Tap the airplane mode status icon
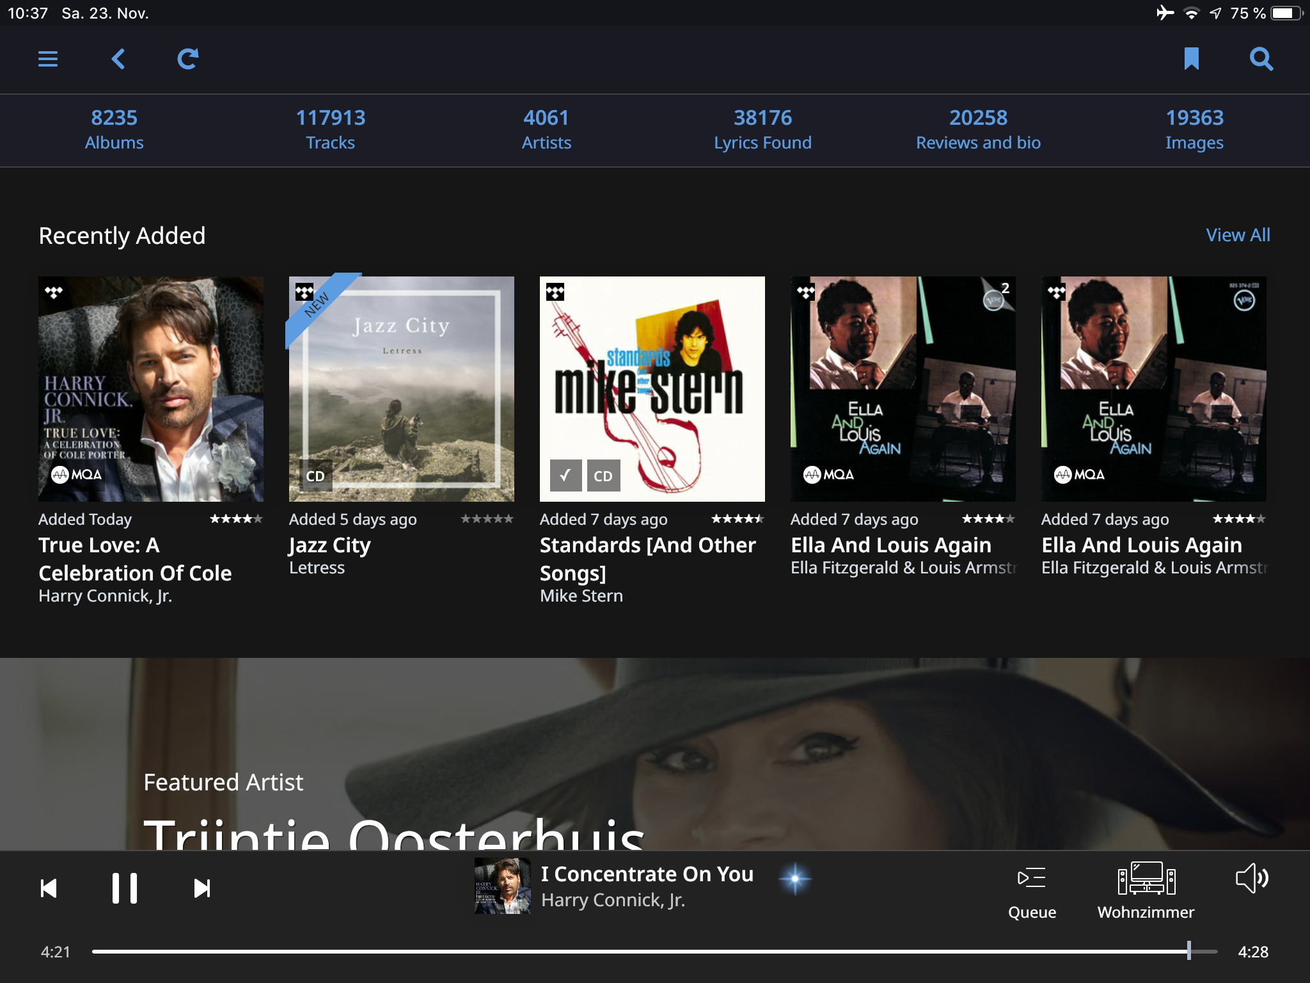The width and height of the screenshot is (1310, 983). tap(1165, 13)
